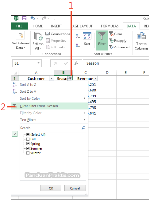Click the search magnifier icon

pos(83,128)
